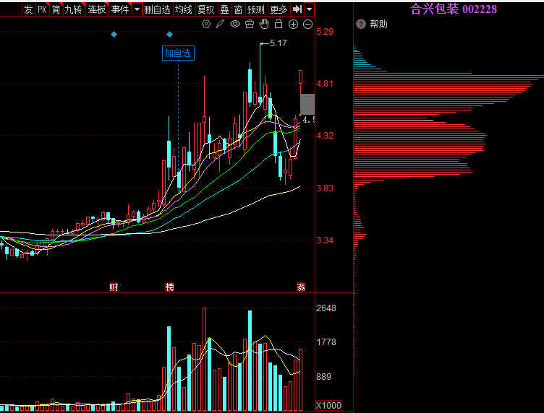Toggle the 连板 indicator

pyautogui.click(x=97, y=9)
